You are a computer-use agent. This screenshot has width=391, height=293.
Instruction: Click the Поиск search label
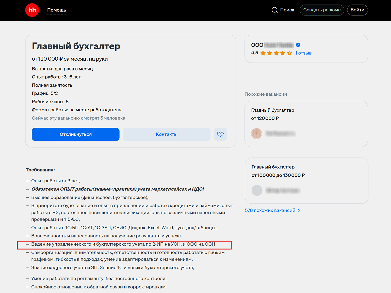287,10
